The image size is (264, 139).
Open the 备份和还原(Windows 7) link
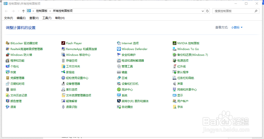point(192,55)
